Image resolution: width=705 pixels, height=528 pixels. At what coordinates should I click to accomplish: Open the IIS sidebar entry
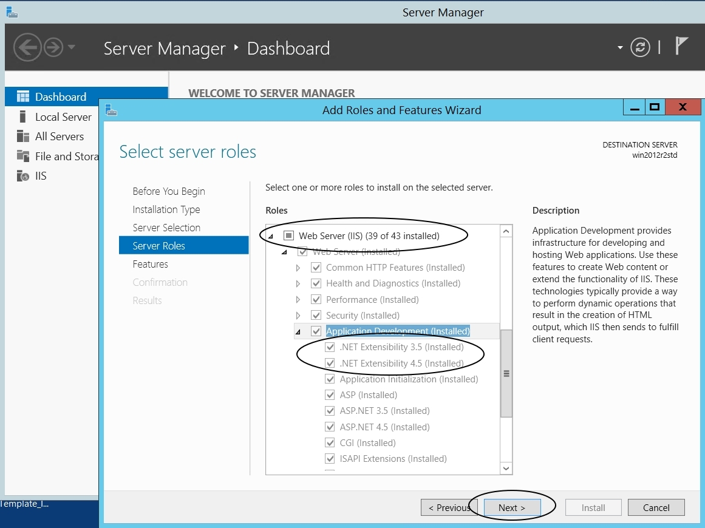(41, 176)
